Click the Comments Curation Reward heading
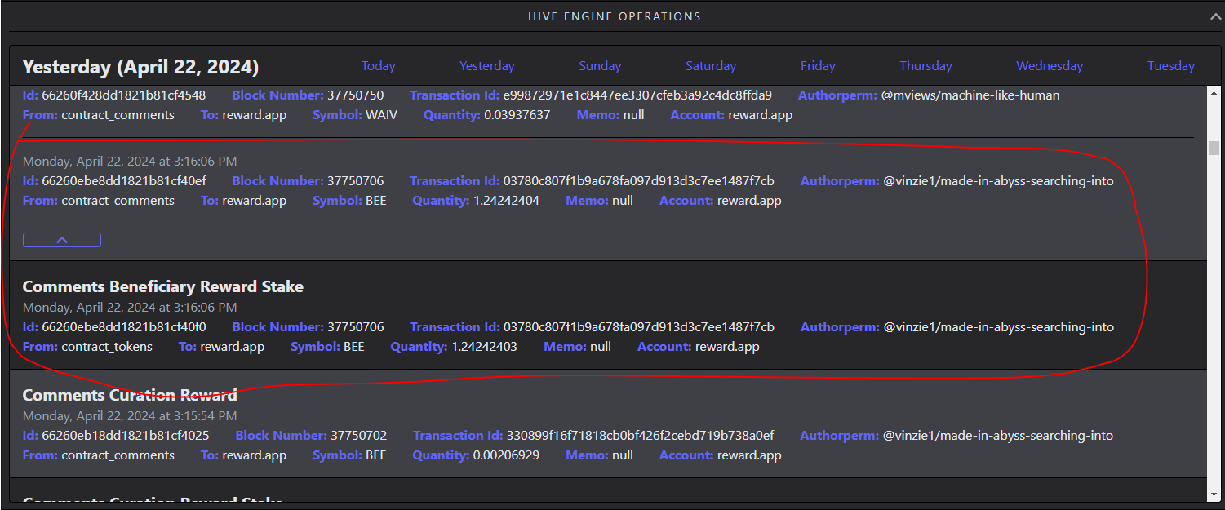 [130, 395]
